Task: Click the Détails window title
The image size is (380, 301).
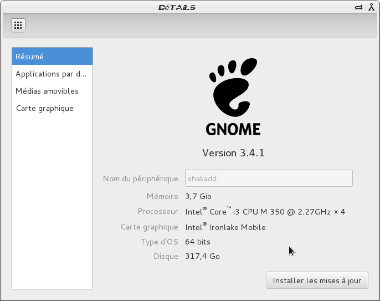Action: (x=177, y=8)
